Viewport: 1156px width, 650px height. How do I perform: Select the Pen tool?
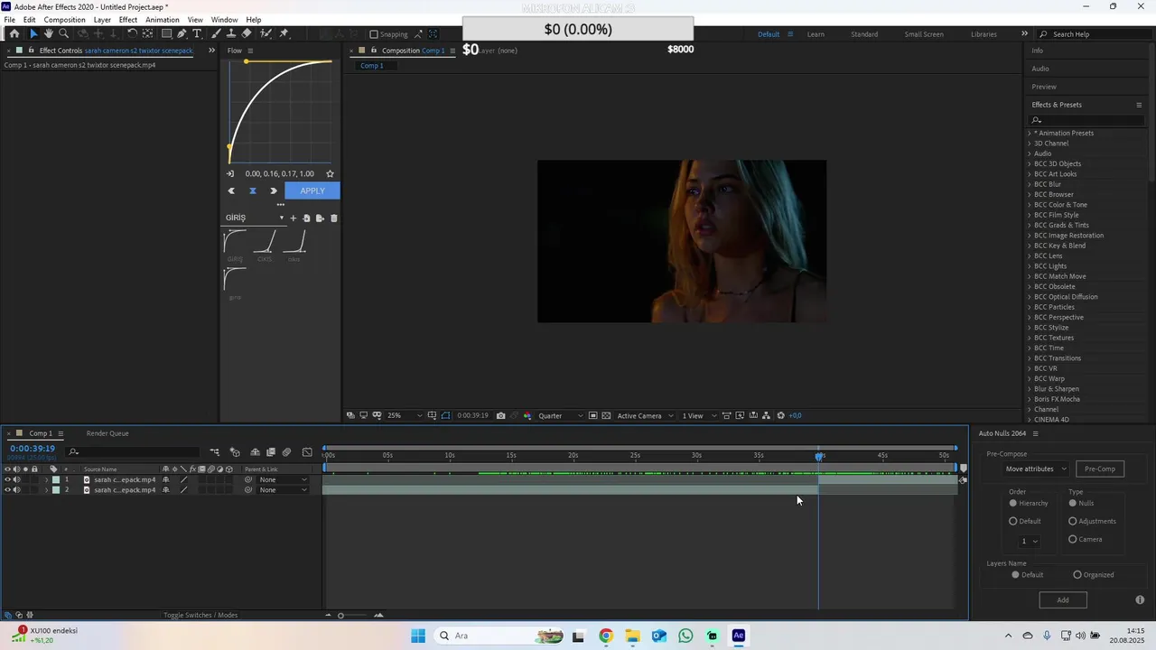point(182,33)
